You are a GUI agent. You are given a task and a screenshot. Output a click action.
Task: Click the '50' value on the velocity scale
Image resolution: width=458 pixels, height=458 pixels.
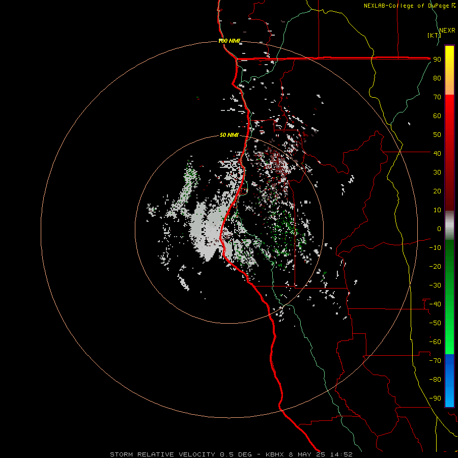pos(437,135)
